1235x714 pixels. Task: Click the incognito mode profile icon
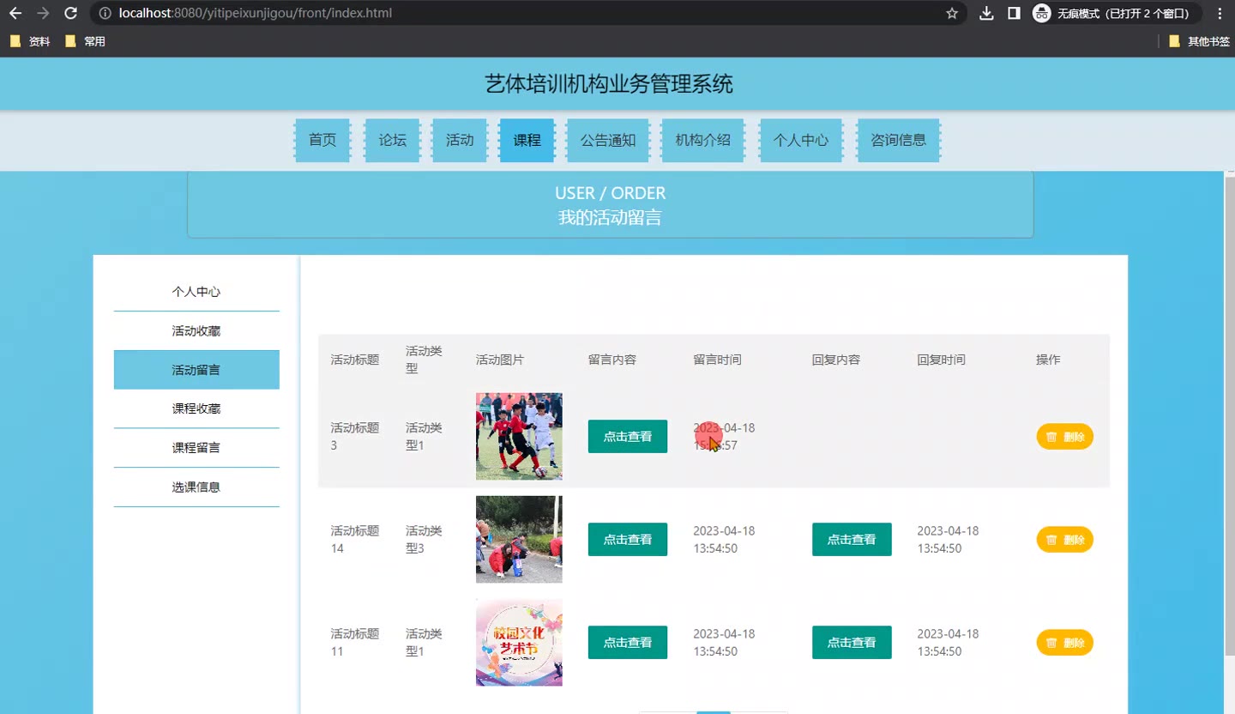[1041, 13]
